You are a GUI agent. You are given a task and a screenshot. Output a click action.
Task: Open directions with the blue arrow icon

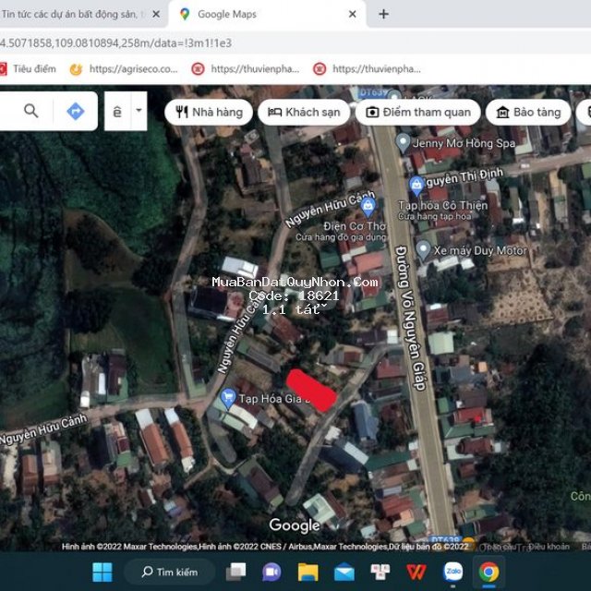click(x=76, y=112)
